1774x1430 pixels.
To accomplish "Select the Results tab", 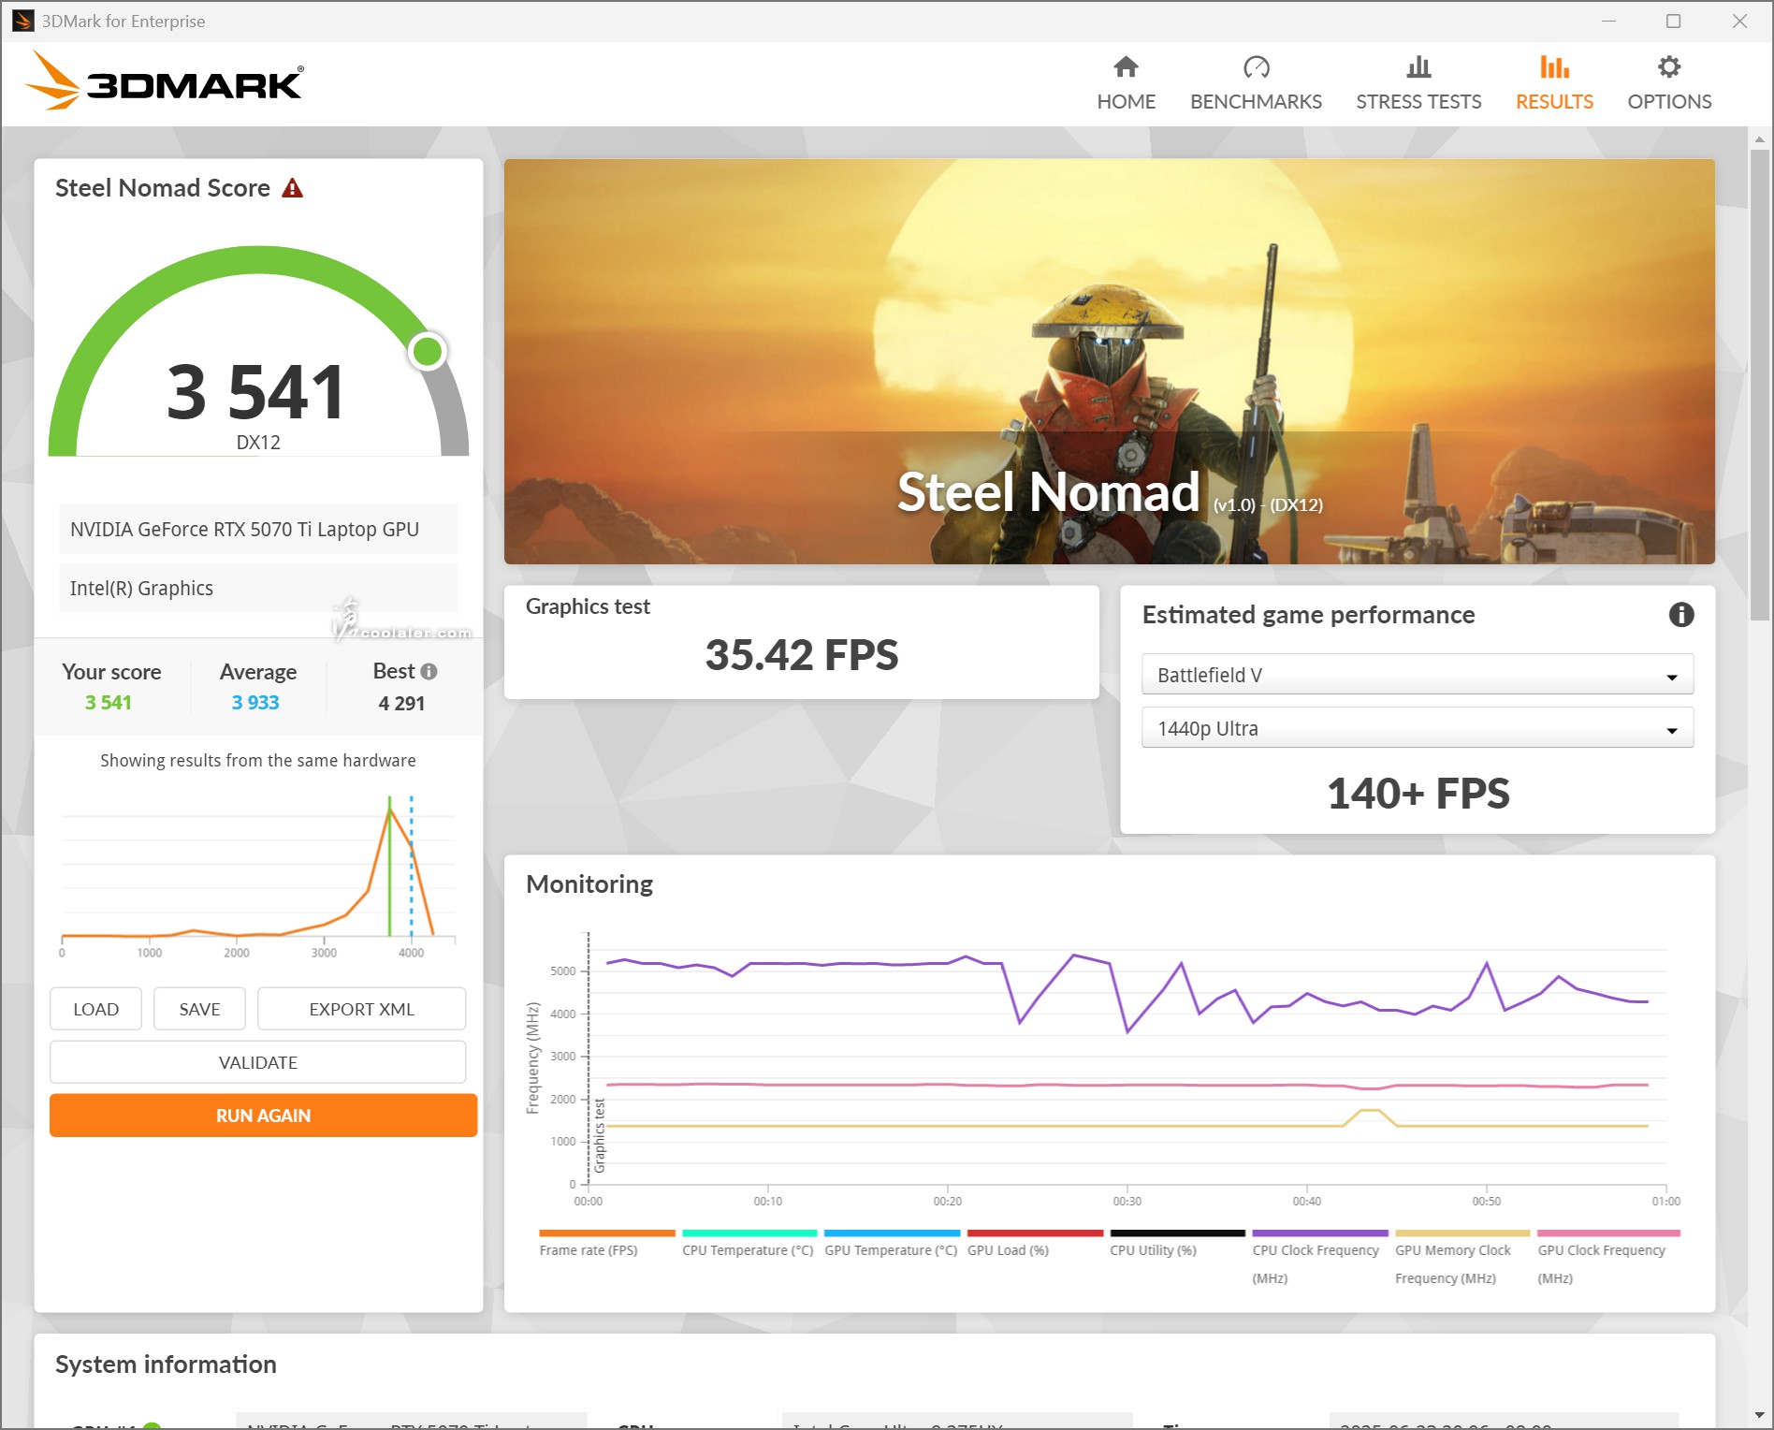I will [1554, 84].
